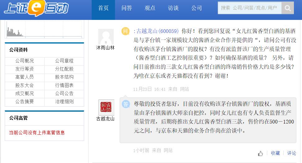Go to the 访谈 tab

pyautogui.click(x=173, y=8)
